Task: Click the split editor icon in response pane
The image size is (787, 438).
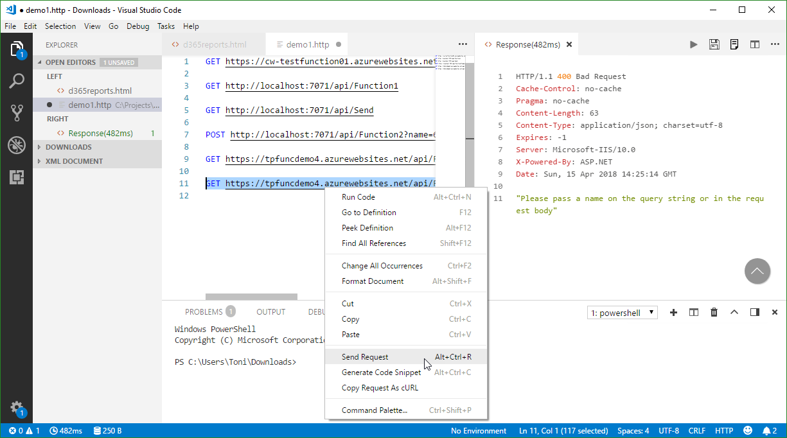Action: point(755,44)
